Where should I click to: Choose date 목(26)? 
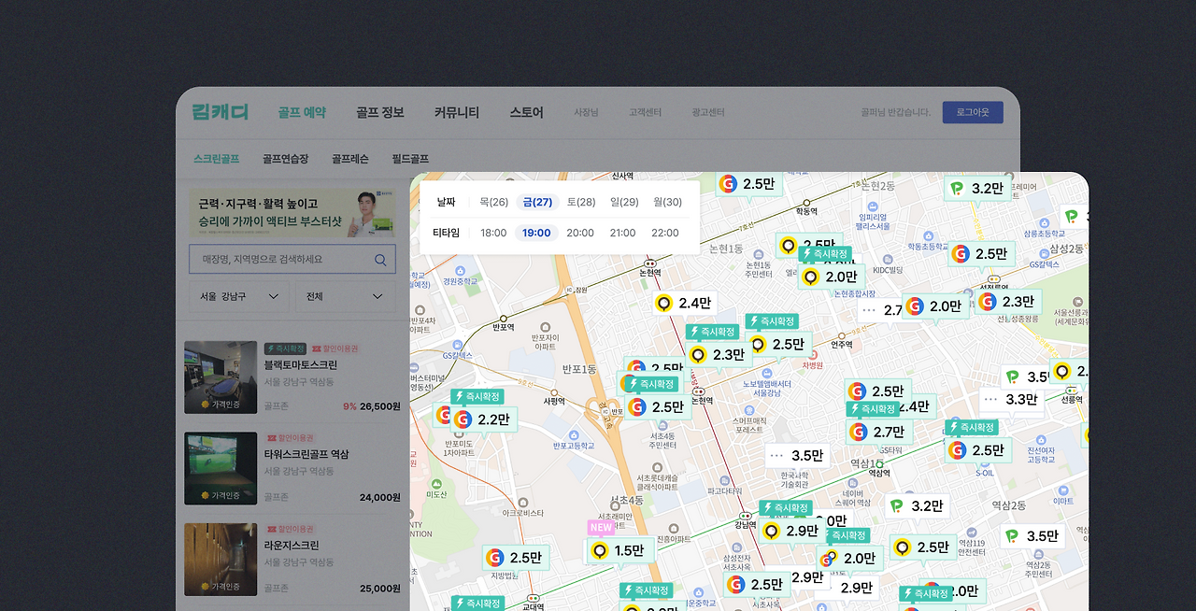click(493, 202)
